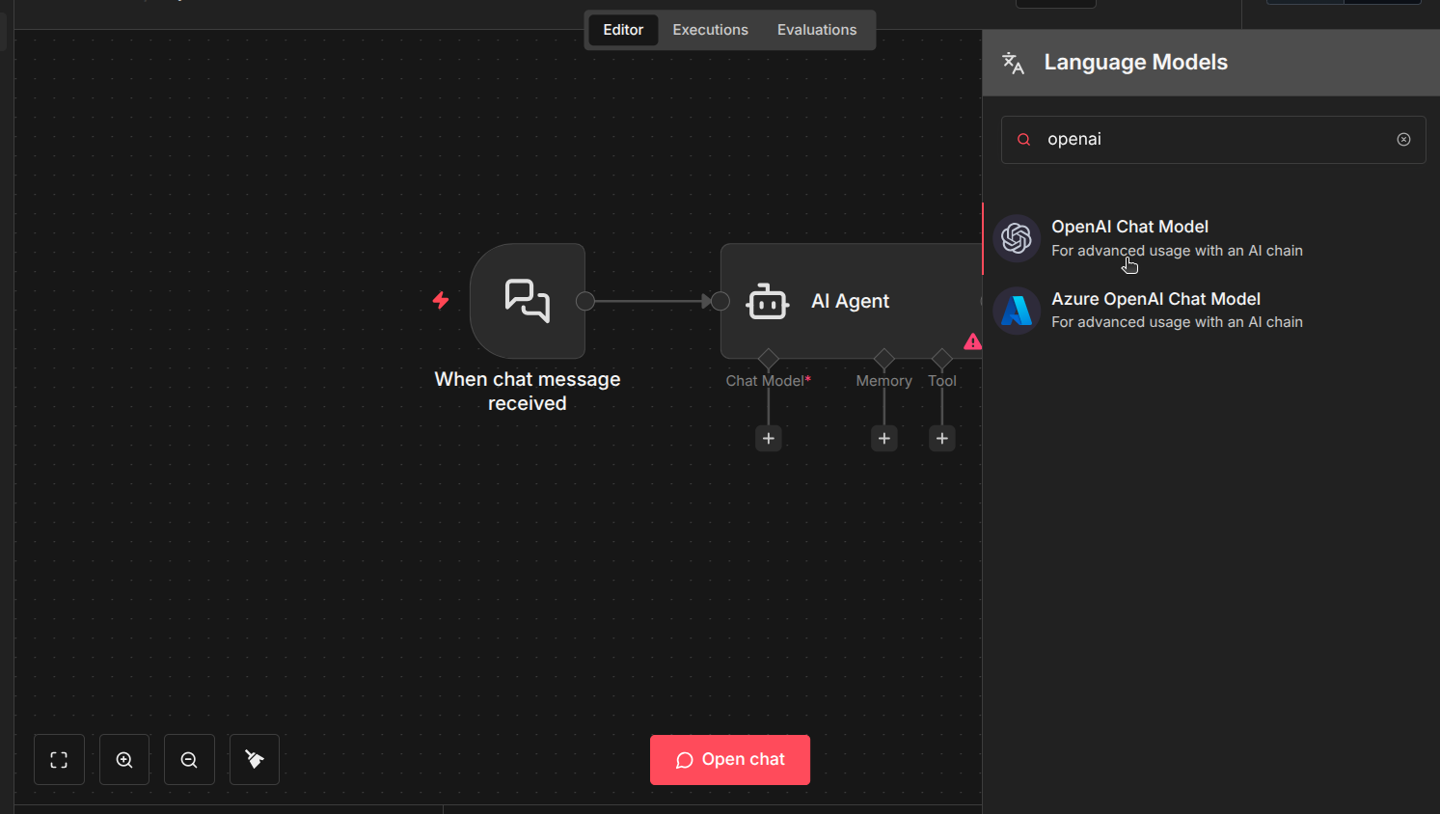Click the OpenAI logo icon
1440x814 pixels.
click(x=1017, y=238)
